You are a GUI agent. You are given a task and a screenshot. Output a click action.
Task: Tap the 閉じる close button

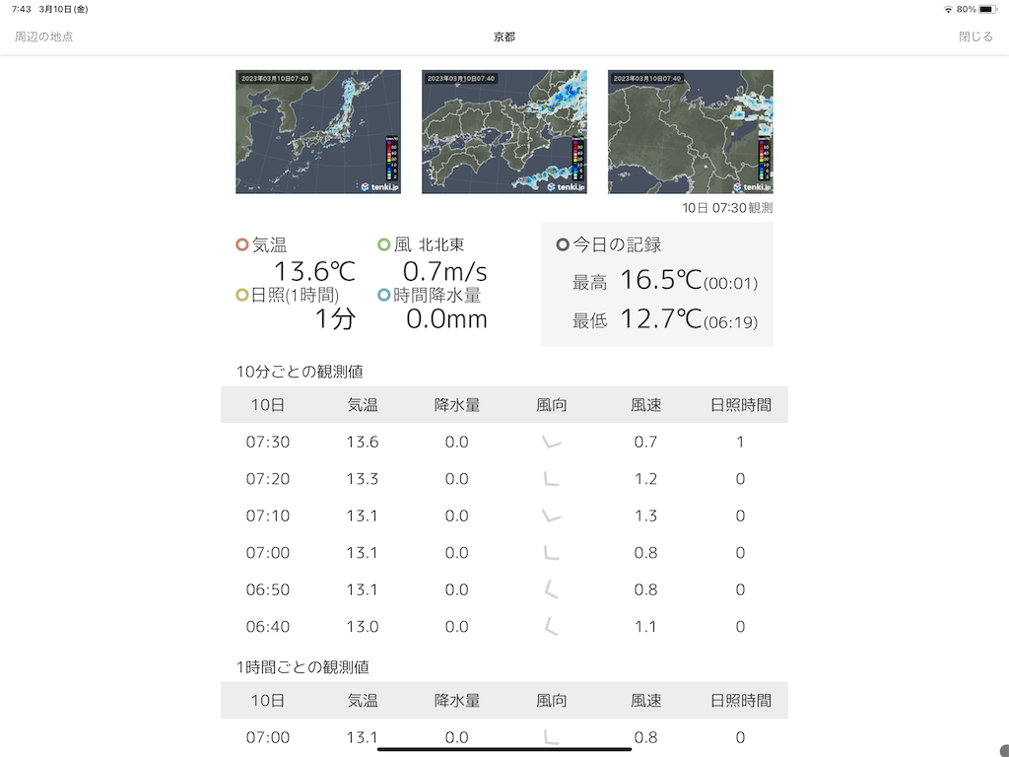click(x=975, y=36)
